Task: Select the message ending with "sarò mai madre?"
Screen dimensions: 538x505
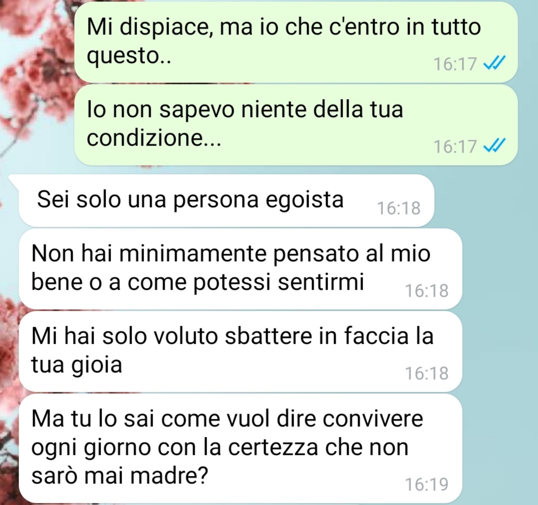Action: tap(240, 448)
